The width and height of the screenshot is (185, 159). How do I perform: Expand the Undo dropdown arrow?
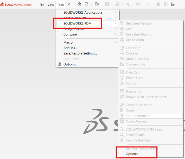132,4
